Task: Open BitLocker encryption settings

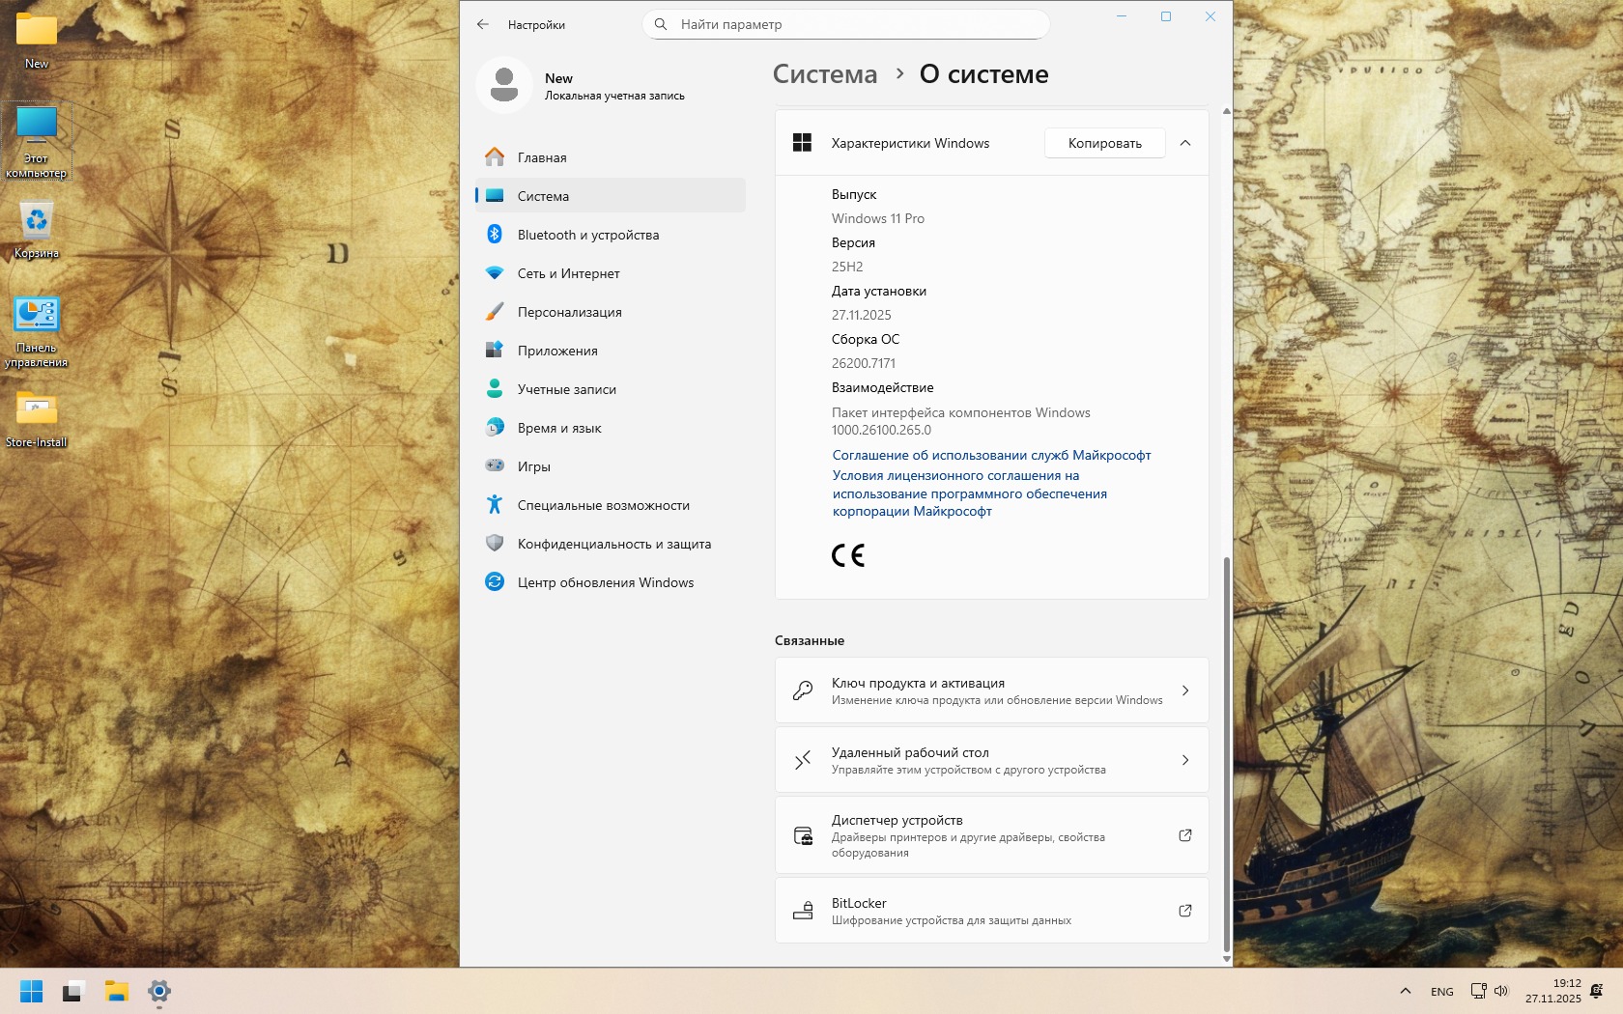Action: [x=991, y=911]
